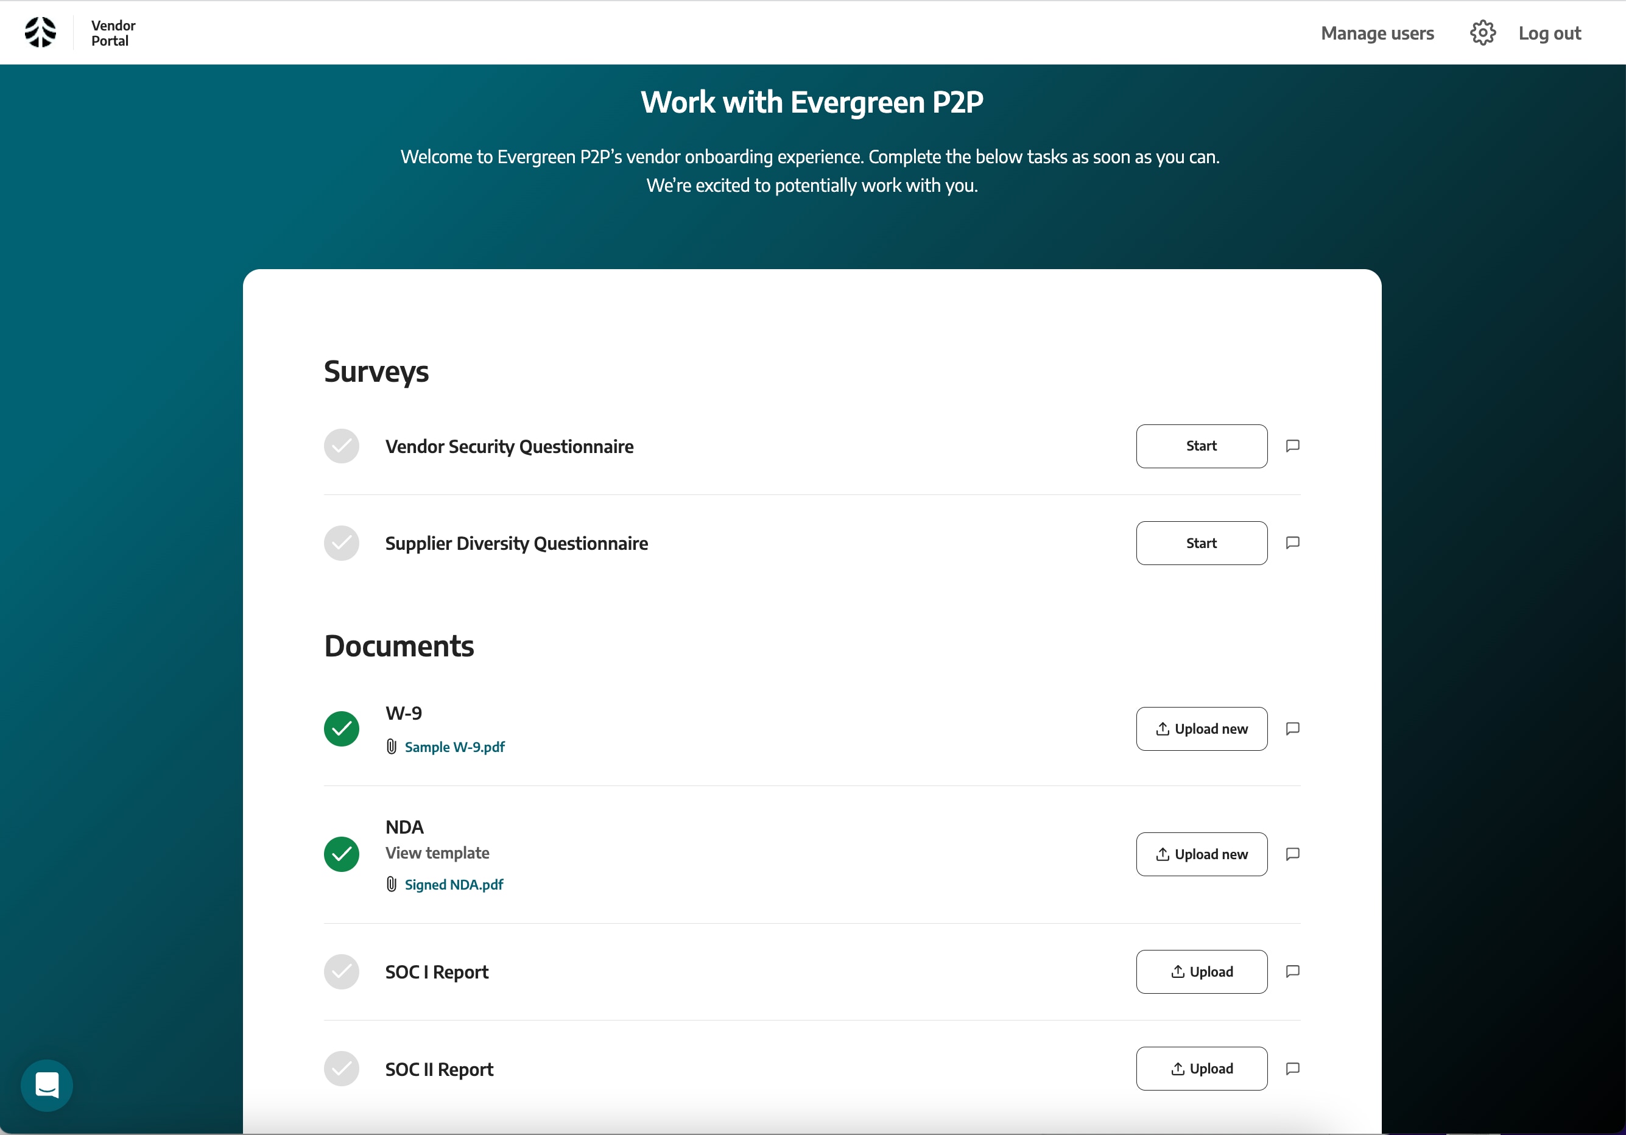Open comments for NDA document
This screenshot has width=1626, height=1135.
1292,854
